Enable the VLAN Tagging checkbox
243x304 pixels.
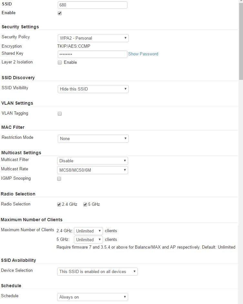tap(60, 114)
